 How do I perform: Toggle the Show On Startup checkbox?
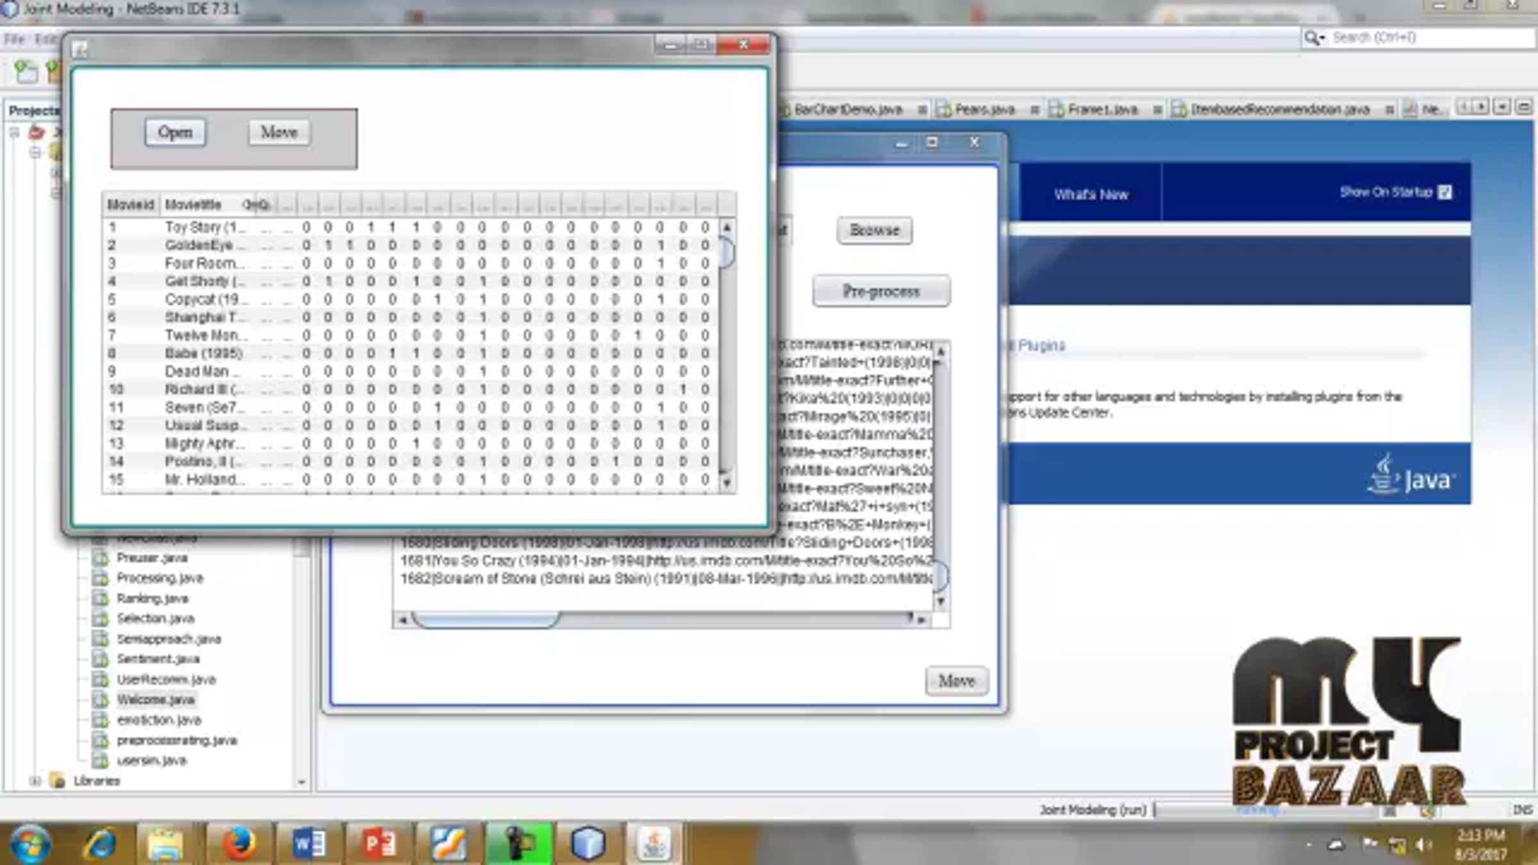click(1444, 192)
